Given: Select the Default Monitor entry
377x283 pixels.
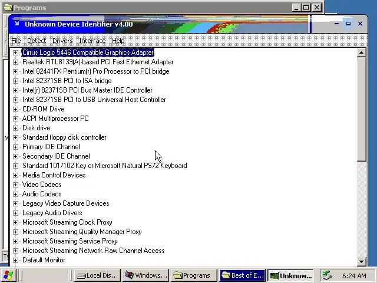Looking at the screenshot, I should tap(44, 260).
